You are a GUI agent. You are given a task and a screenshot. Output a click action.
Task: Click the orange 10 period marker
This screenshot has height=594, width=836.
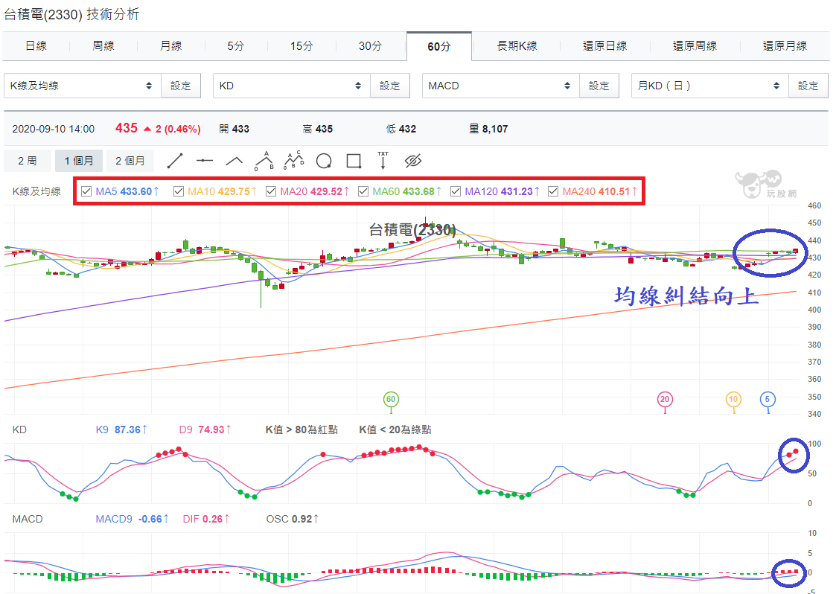tap(733, 400)
